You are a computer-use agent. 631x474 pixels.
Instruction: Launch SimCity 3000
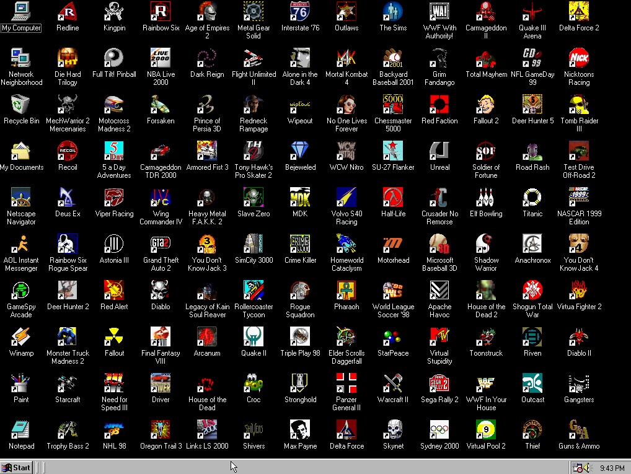254,245
